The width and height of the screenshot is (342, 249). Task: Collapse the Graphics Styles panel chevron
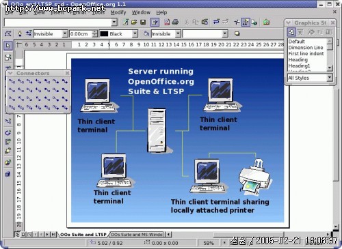coord(289,23)
